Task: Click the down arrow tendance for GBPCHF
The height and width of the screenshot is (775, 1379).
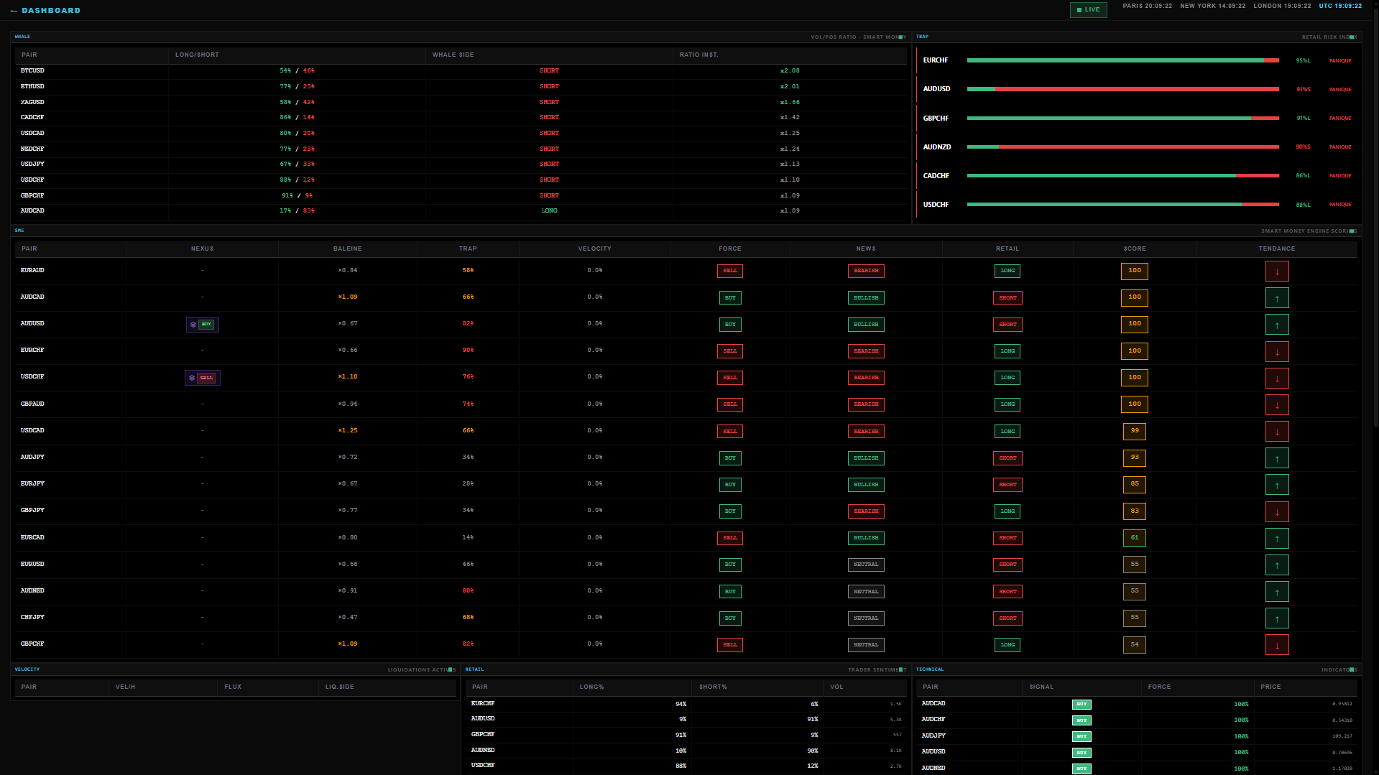Action: click(x=1276, y=645)
